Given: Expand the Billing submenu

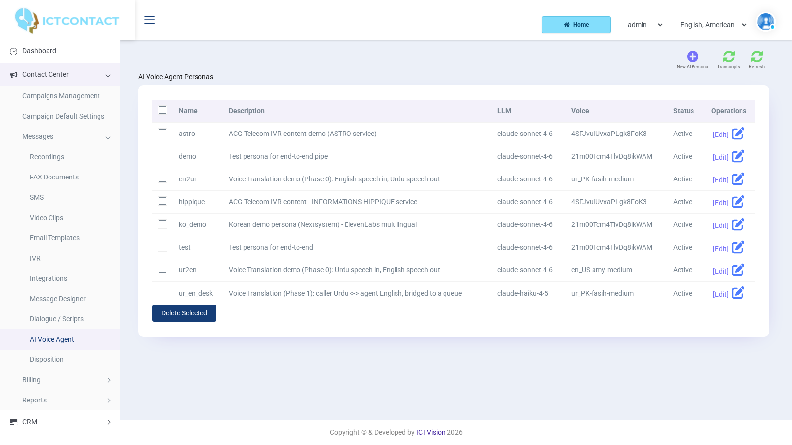Looking at the screenshot, I should (x=60, y=380).
